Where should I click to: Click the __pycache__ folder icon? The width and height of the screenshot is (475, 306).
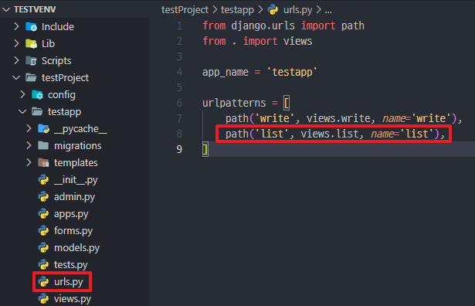pyautogui.click(x=43, y=129)
